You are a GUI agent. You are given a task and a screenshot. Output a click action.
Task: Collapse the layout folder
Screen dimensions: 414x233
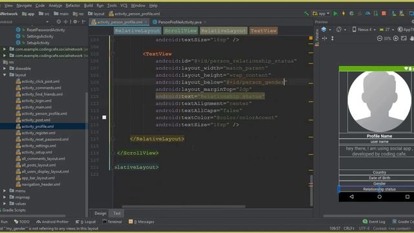point(5,75)
